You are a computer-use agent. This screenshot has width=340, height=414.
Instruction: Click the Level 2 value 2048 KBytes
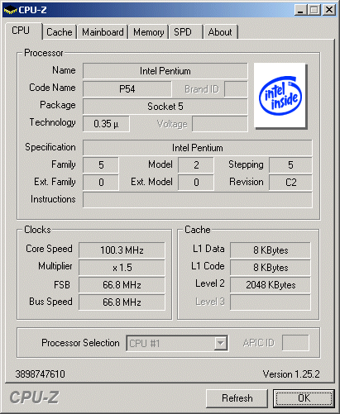271,285
